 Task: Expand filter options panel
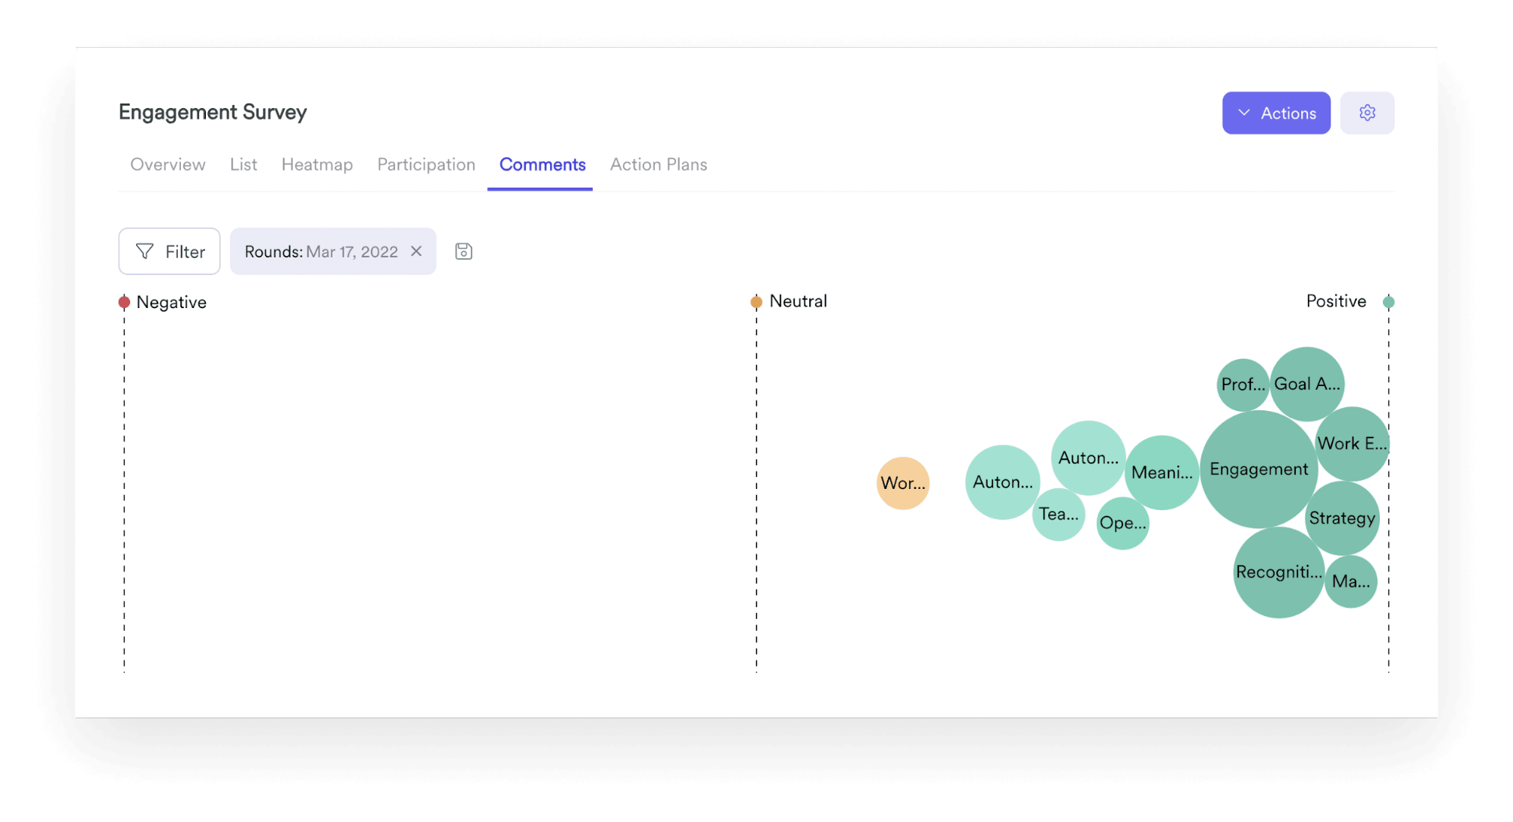pyautogui.click(x=171, y=251)
